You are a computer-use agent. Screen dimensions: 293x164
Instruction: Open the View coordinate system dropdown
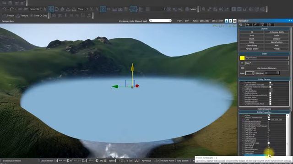83,9
